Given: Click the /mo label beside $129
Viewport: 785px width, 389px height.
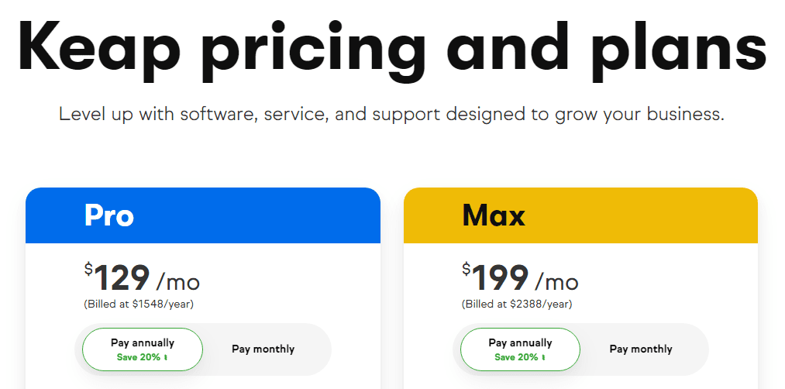Looking at the screenshot, I should [x=177, y=281].
